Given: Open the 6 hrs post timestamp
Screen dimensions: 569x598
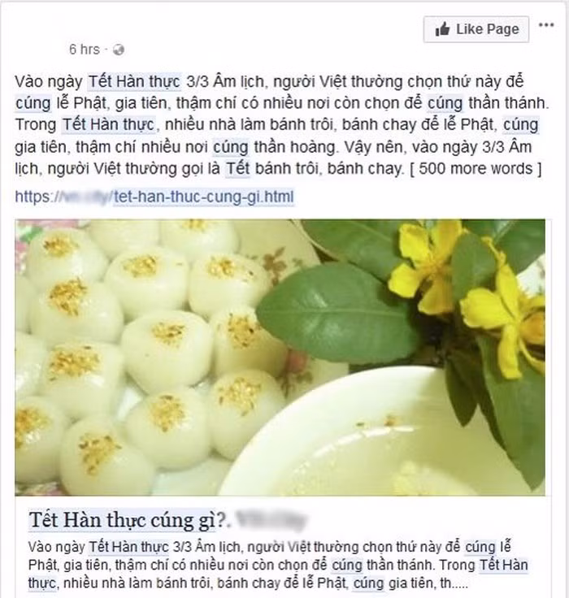Looking at the screenshot, I should tap(84, 50).
